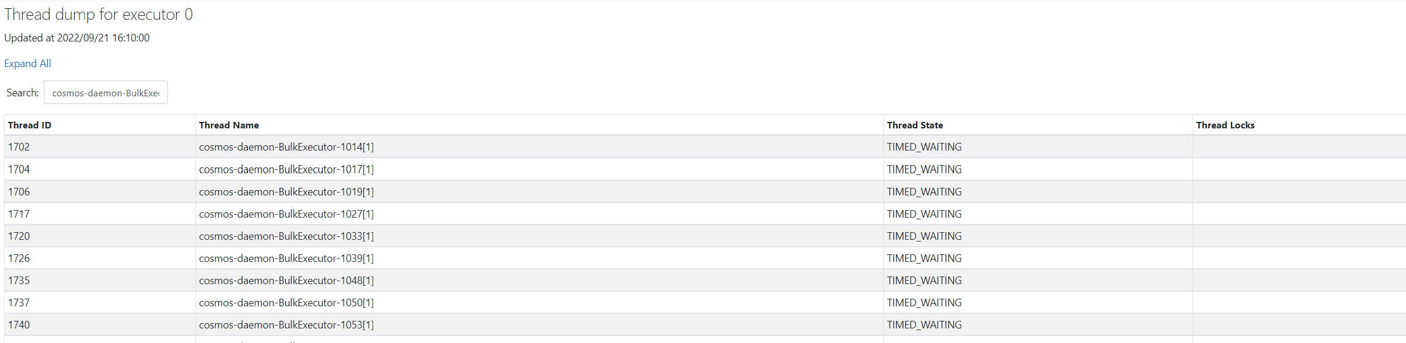The image size is (1406, 343).
Task: Click the Thread dump for executor 0 heading
Action: point(98,14)
